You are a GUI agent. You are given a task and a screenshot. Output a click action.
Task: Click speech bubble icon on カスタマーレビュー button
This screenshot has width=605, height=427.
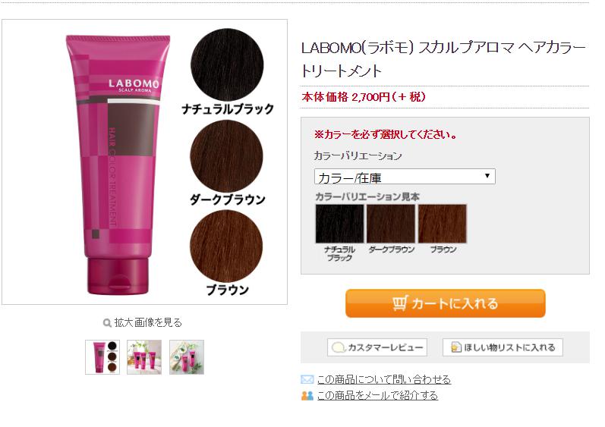pos(339,347)
